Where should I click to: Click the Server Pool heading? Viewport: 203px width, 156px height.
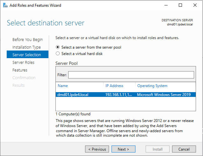(x=67, y=63)
